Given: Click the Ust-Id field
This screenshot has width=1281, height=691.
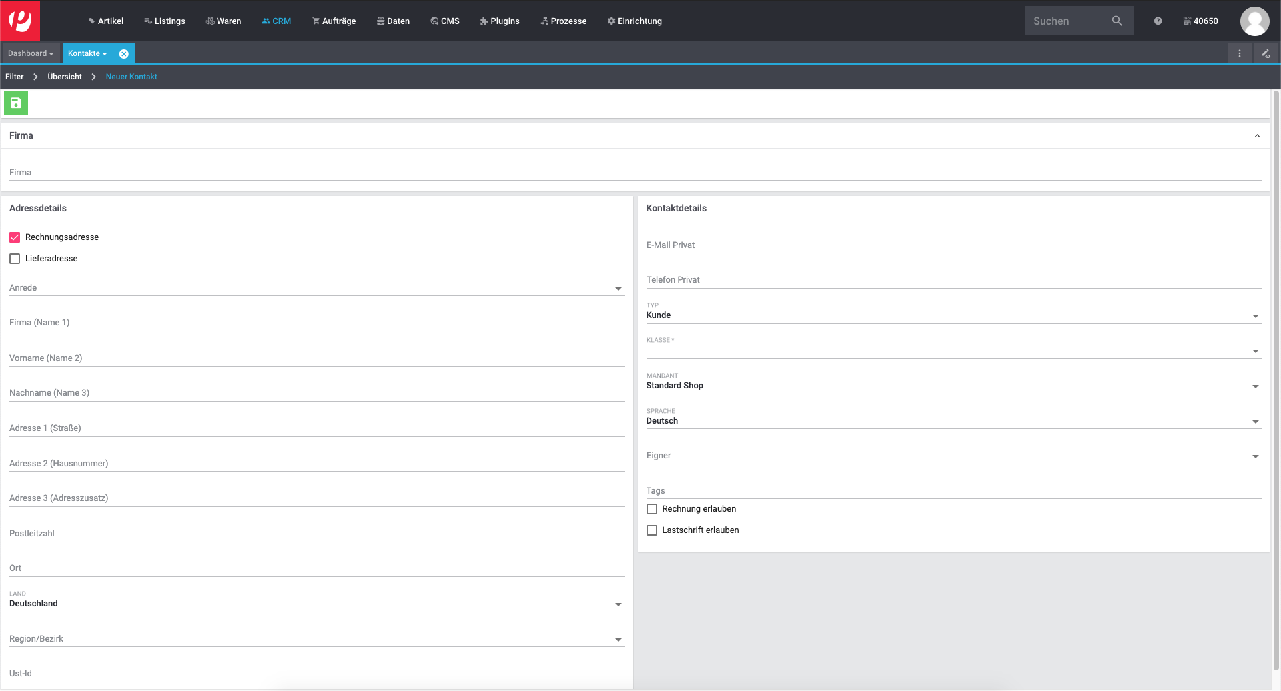Looking at the screenshot, I should coord(317,674).
